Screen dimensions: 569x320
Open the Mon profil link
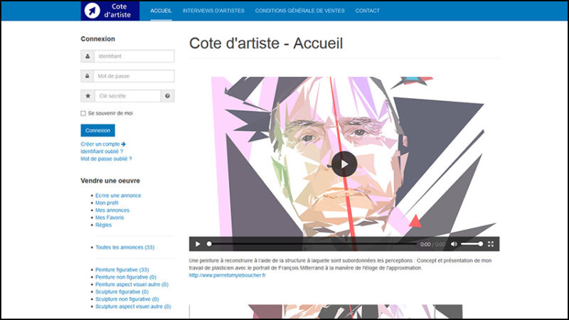point(107,203)
